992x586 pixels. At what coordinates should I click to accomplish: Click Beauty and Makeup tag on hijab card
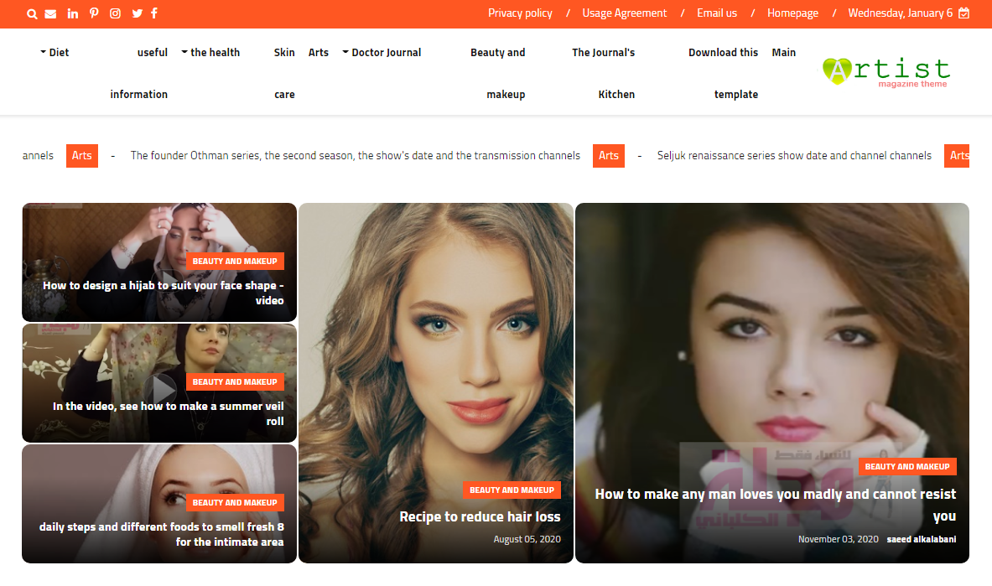pos(235,262)
